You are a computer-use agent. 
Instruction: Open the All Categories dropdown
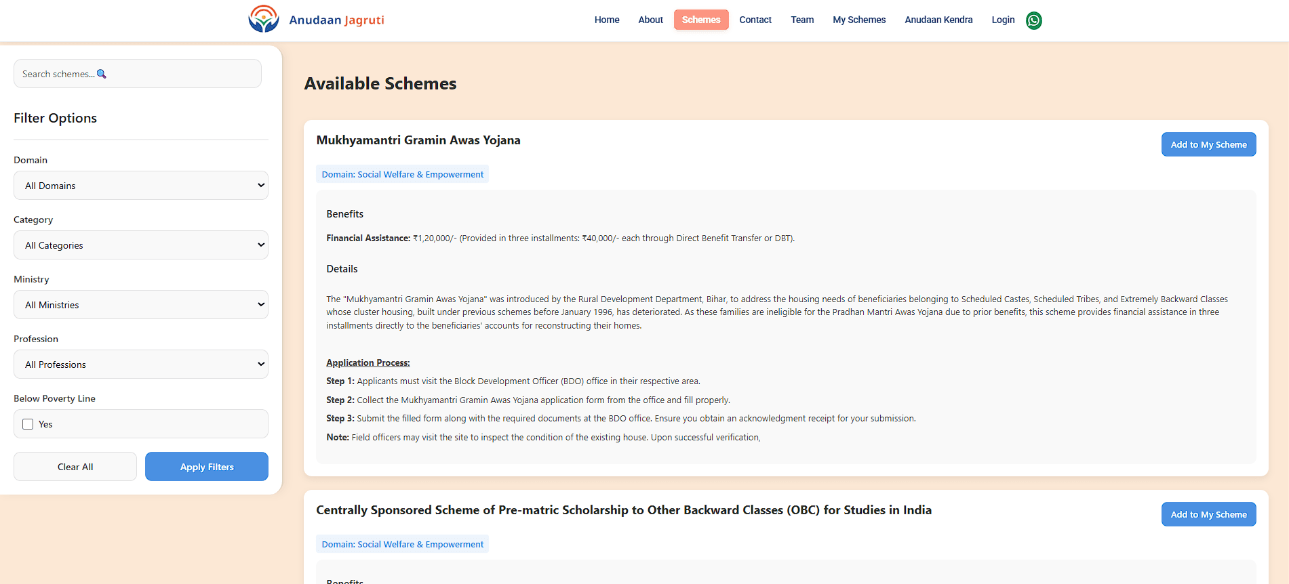tap(141, 245)
